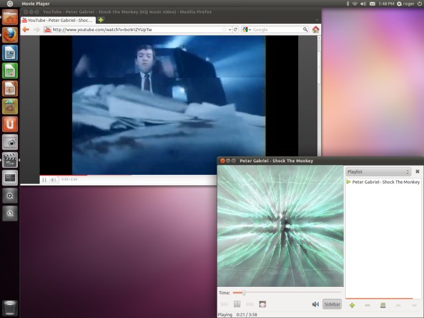Screen dimensions: 424x318
Task: Save the playlist to disk
Action: click(383, 305)
